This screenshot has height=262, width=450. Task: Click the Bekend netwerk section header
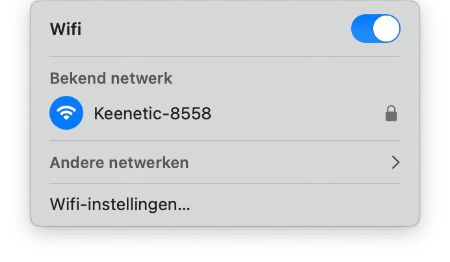[111, 78]
